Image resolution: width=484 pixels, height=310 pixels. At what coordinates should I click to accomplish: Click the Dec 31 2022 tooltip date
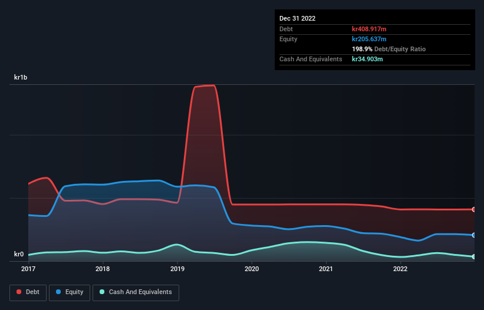coord(297,18)
